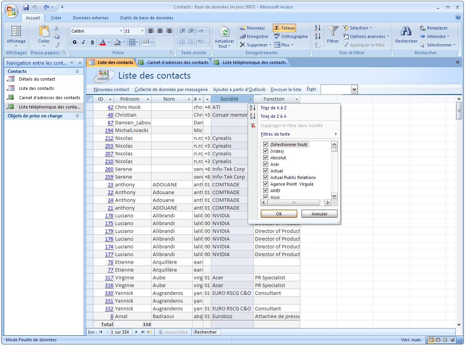Click the Rechercher search field in the record bar

click(207, 332)
